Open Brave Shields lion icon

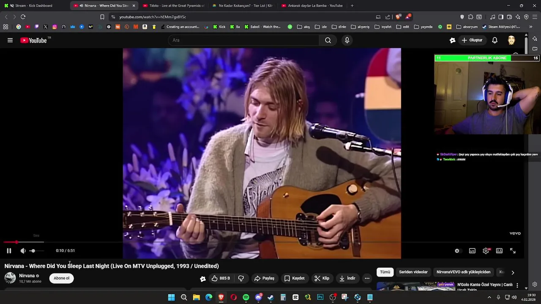point(398,17)
